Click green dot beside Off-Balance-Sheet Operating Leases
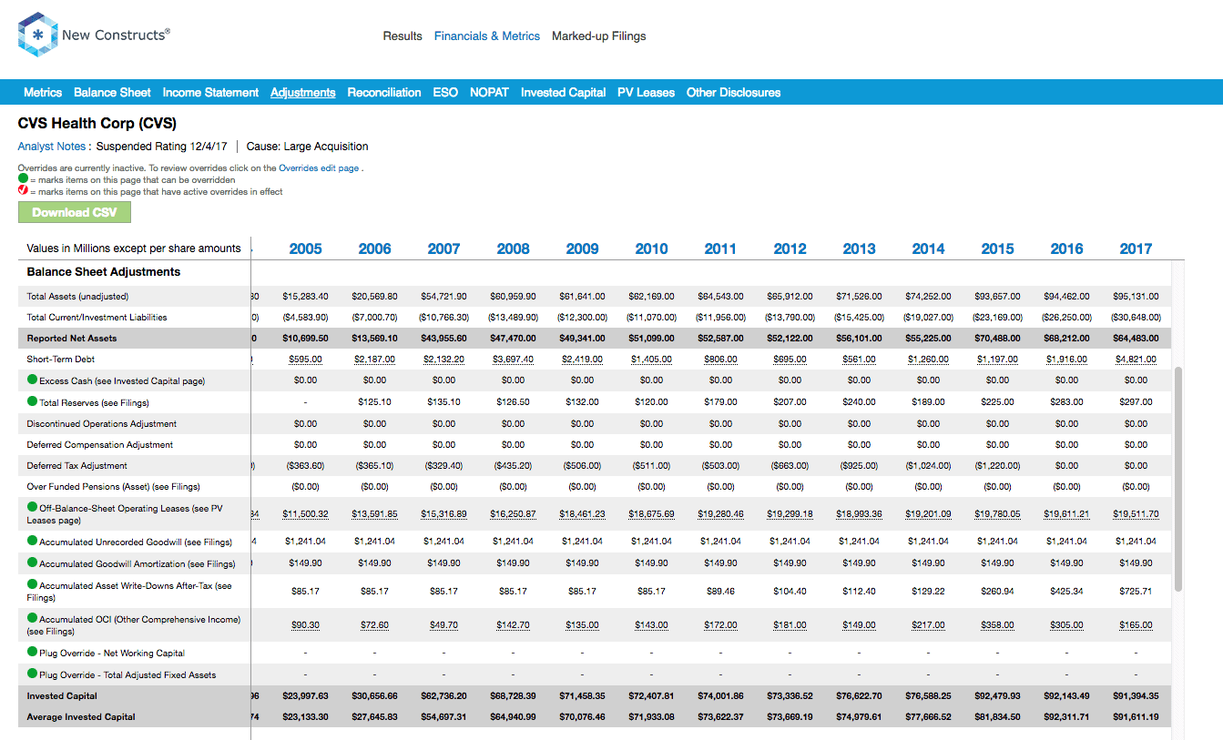1223x740 pixels. (x=33, y=508)
